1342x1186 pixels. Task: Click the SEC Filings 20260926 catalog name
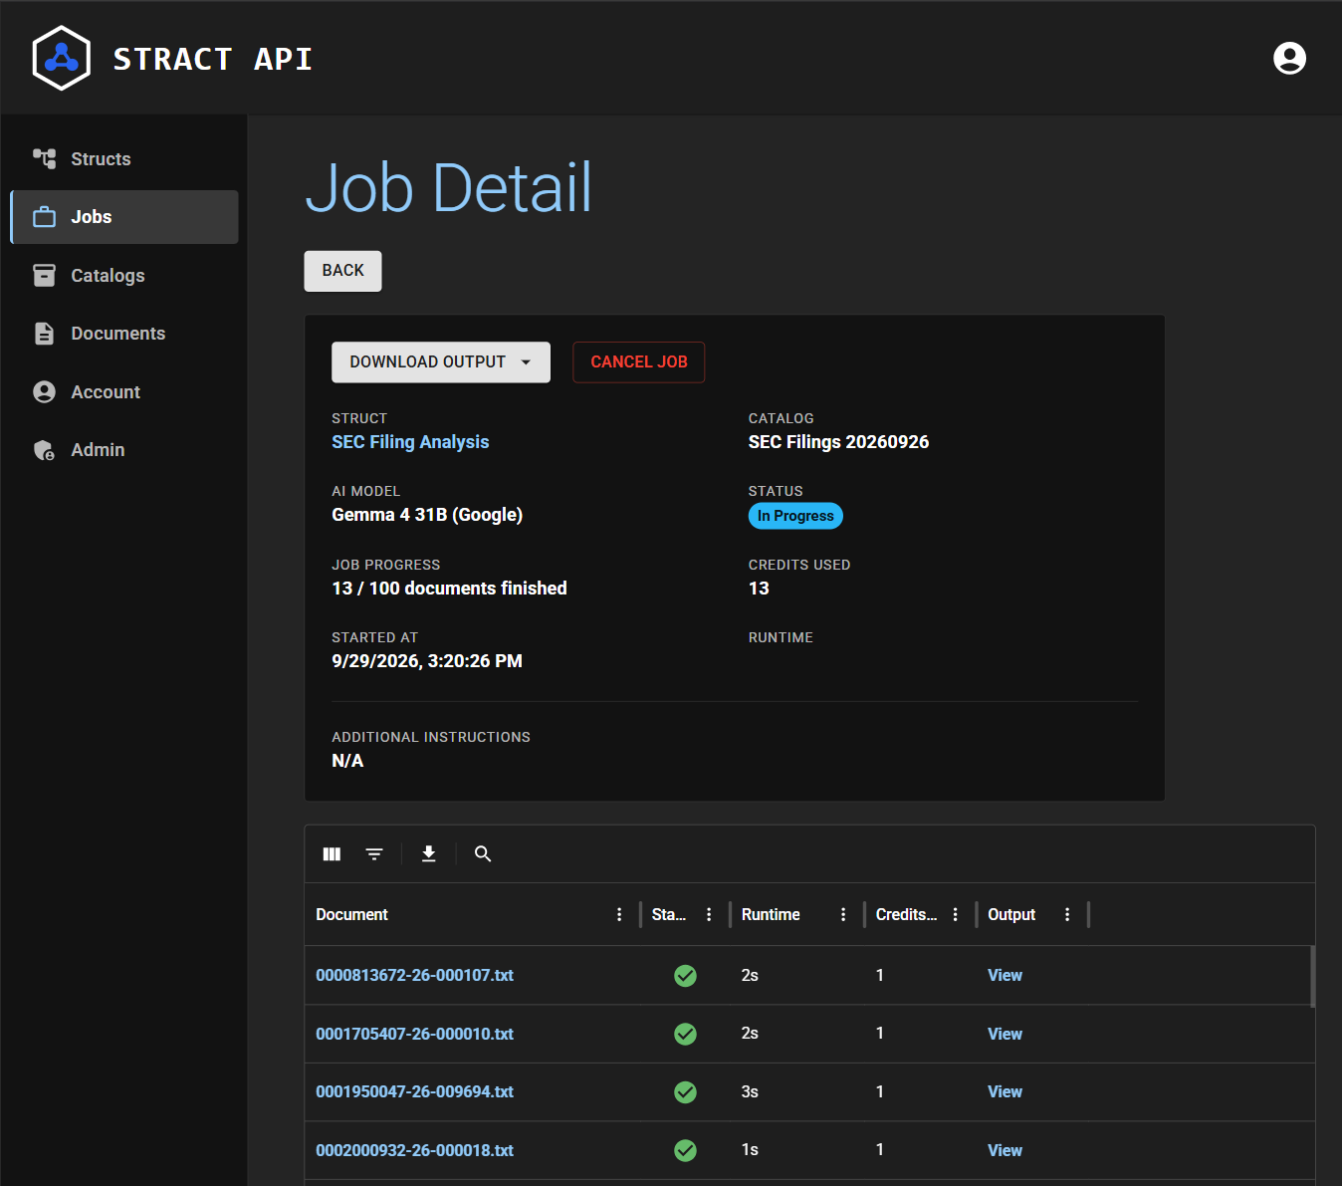838,442
